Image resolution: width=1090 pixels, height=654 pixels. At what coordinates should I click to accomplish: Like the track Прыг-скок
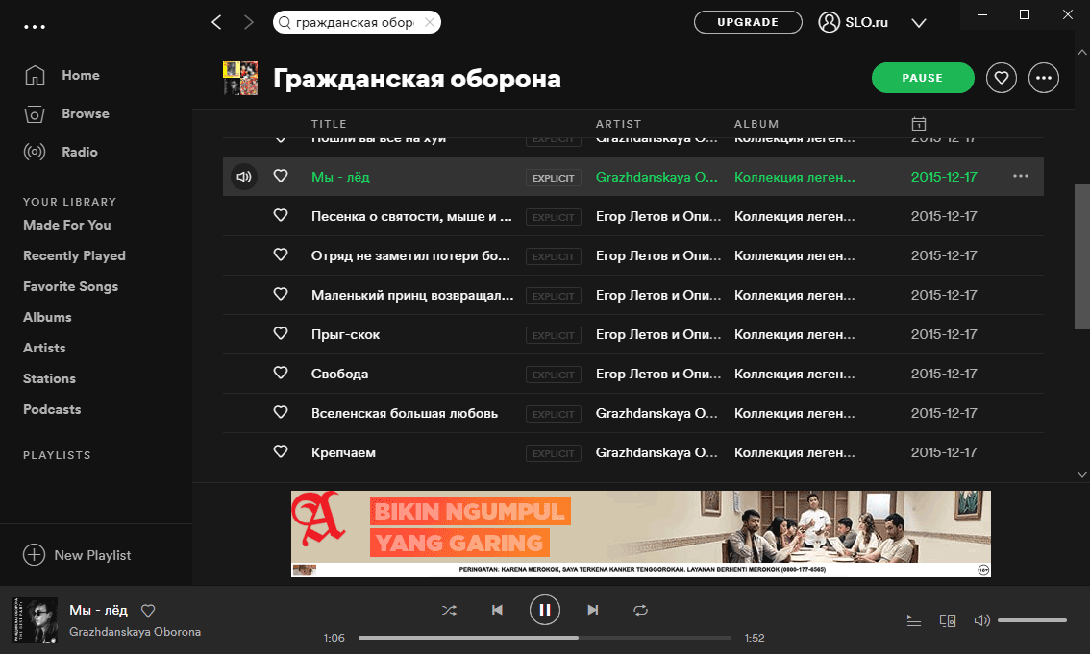pyautogui.click(x=281, y=334)
